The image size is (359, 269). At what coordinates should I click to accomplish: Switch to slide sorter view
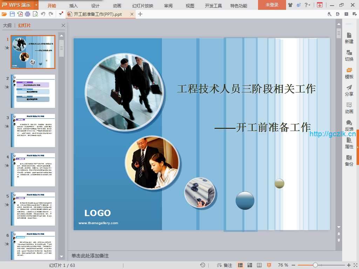(x=250, y=265)
